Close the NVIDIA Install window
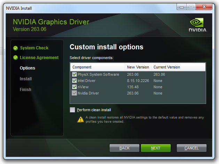 point(204,7)
